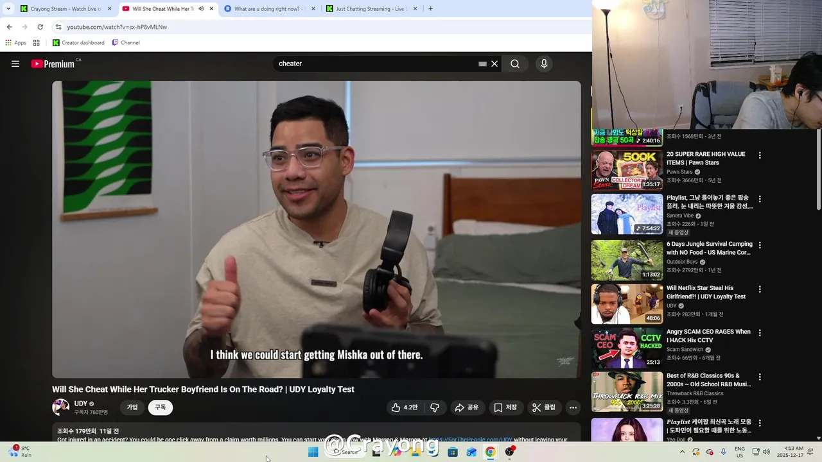Open a new browser tab
This screenshot has width=822, height=462.
click(430, 9)
